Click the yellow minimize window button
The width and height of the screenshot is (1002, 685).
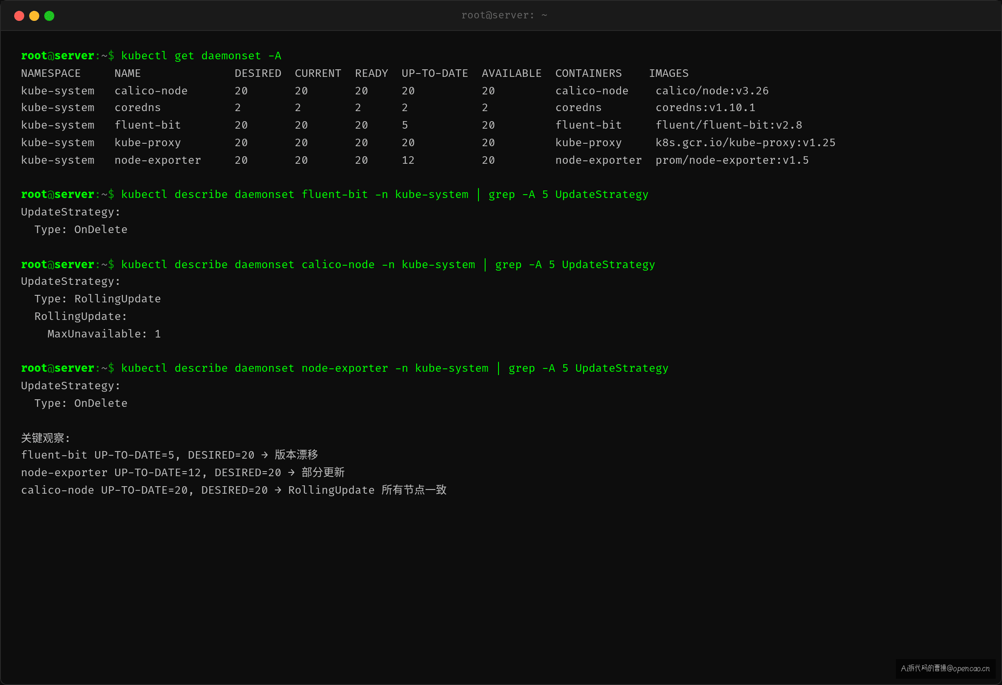click(34, 16)
